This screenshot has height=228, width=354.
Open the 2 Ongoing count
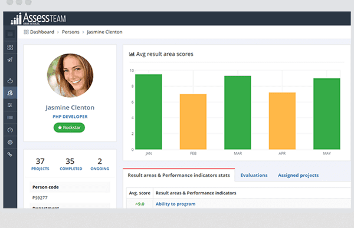tap(100, 164)
